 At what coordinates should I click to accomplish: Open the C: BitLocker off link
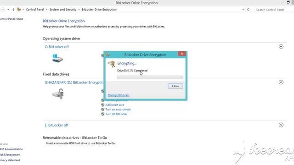[57, 47]
